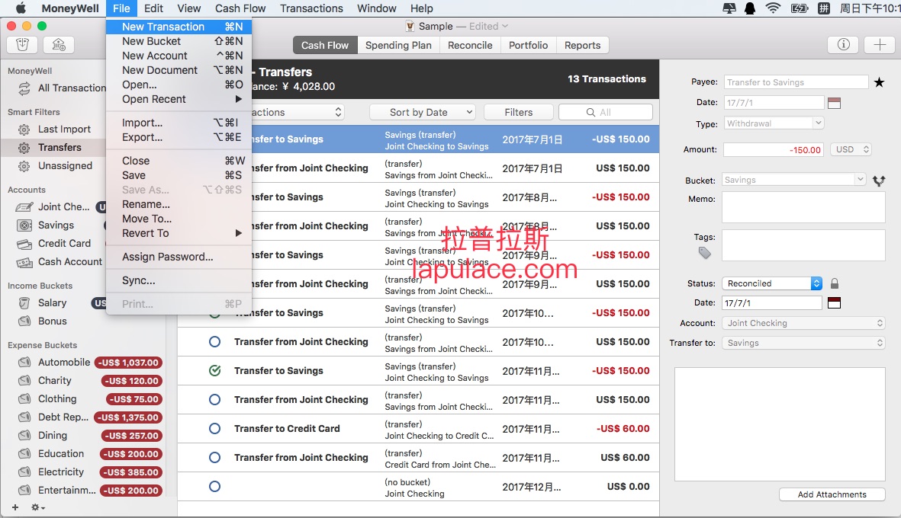Click the Filters button

click(x=518, y=113)
